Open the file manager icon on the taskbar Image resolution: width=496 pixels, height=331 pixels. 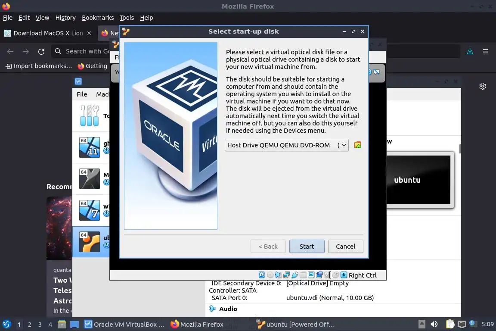tap(62, 325)
